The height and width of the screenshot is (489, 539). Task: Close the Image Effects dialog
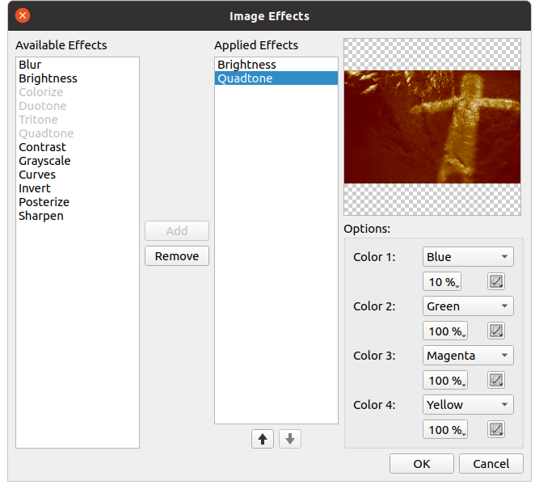pyautogui.click(x=23, y=15)
